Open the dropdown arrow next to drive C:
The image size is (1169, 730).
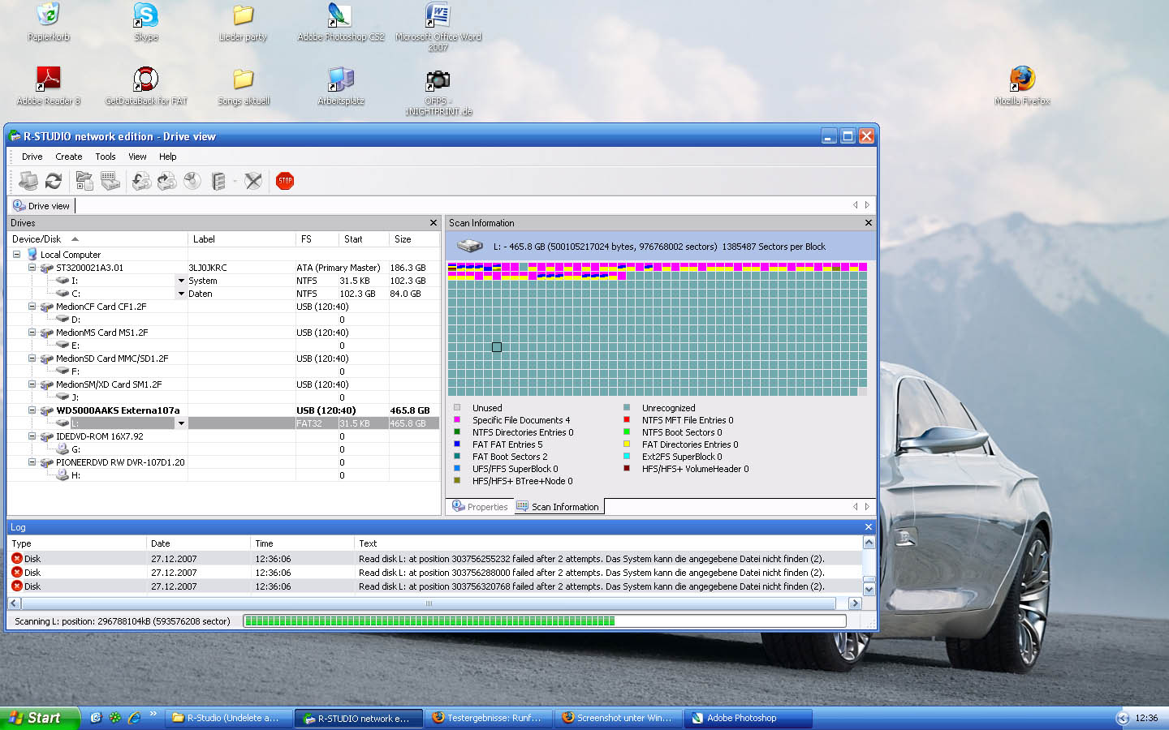[181, 294]
